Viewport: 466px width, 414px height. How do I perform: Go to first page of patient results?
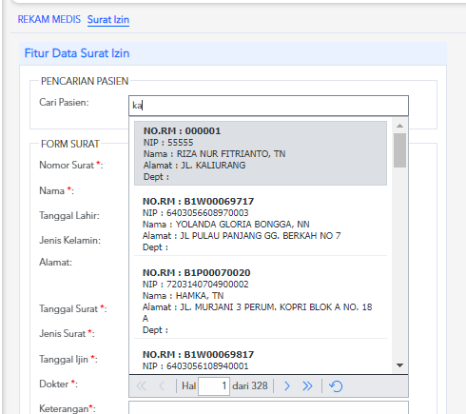coord(141,386)
